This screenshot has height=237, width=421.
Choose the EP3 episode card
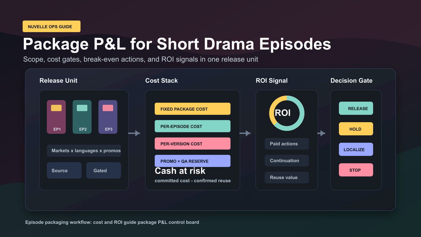tap(108, 117)
